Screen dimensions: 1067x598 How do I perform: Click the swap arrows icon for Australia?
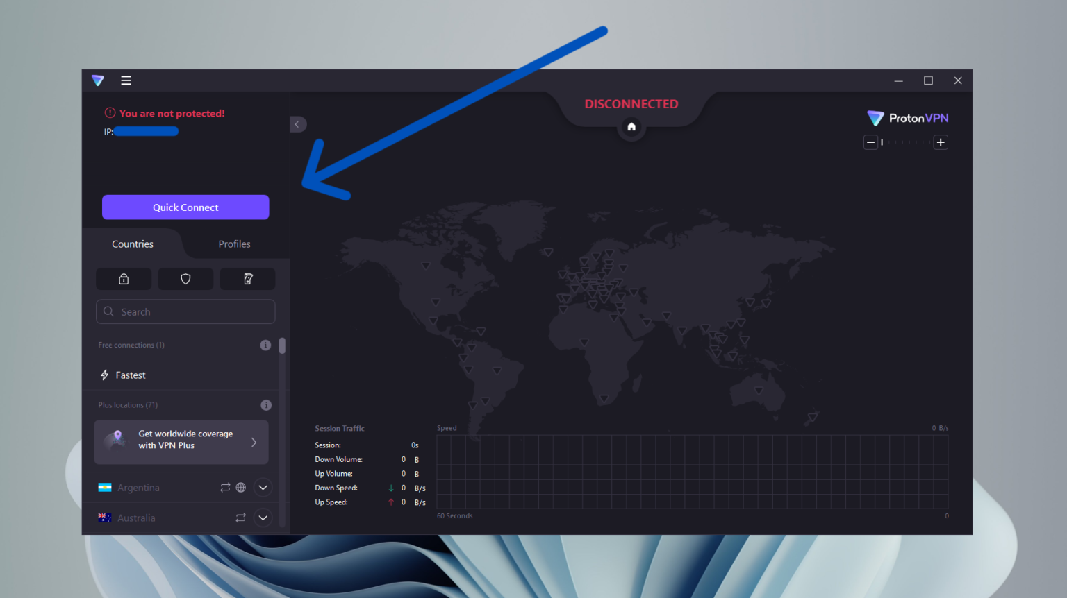[240, 518]
